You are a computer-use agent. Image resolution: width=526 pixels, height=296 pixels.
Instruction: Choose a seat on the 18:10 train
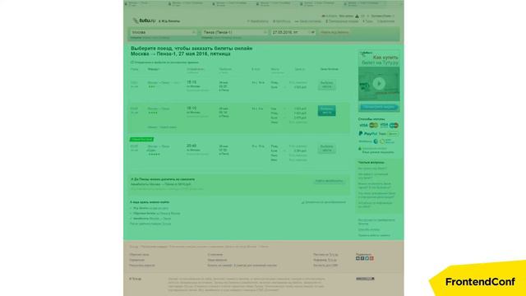tap(327, 111)
